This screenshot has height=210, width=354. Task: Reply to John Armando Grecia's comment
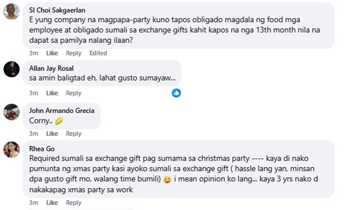[x=74, y=134]
